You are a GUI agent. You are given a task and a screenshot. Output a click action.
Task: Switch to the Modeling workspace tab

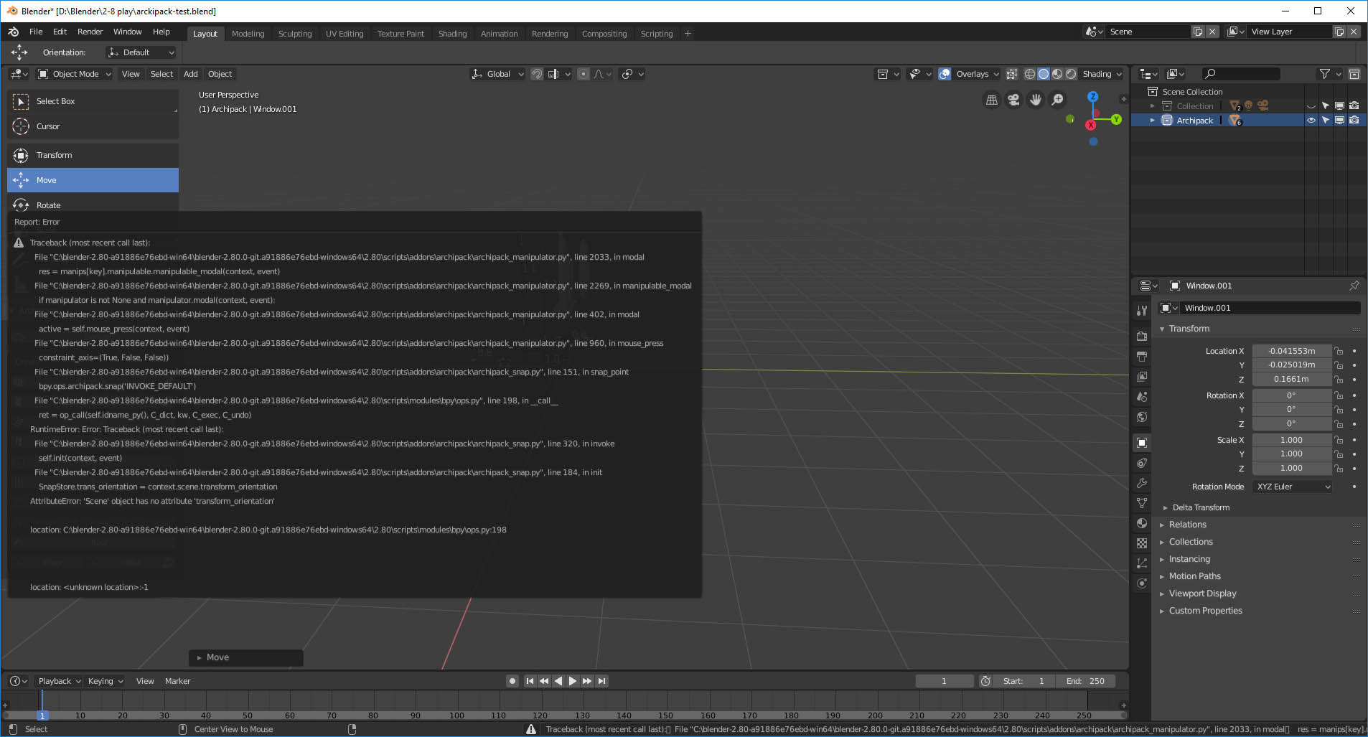[x=248, y=33]
